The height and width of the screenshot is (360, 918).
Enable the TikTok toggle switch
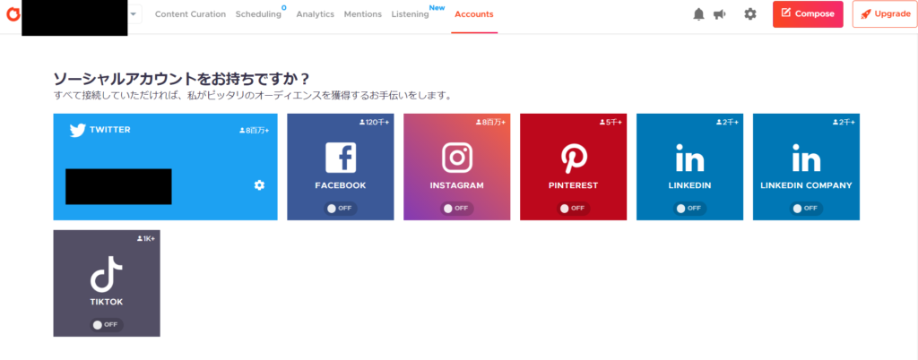[x=107, y=325]
